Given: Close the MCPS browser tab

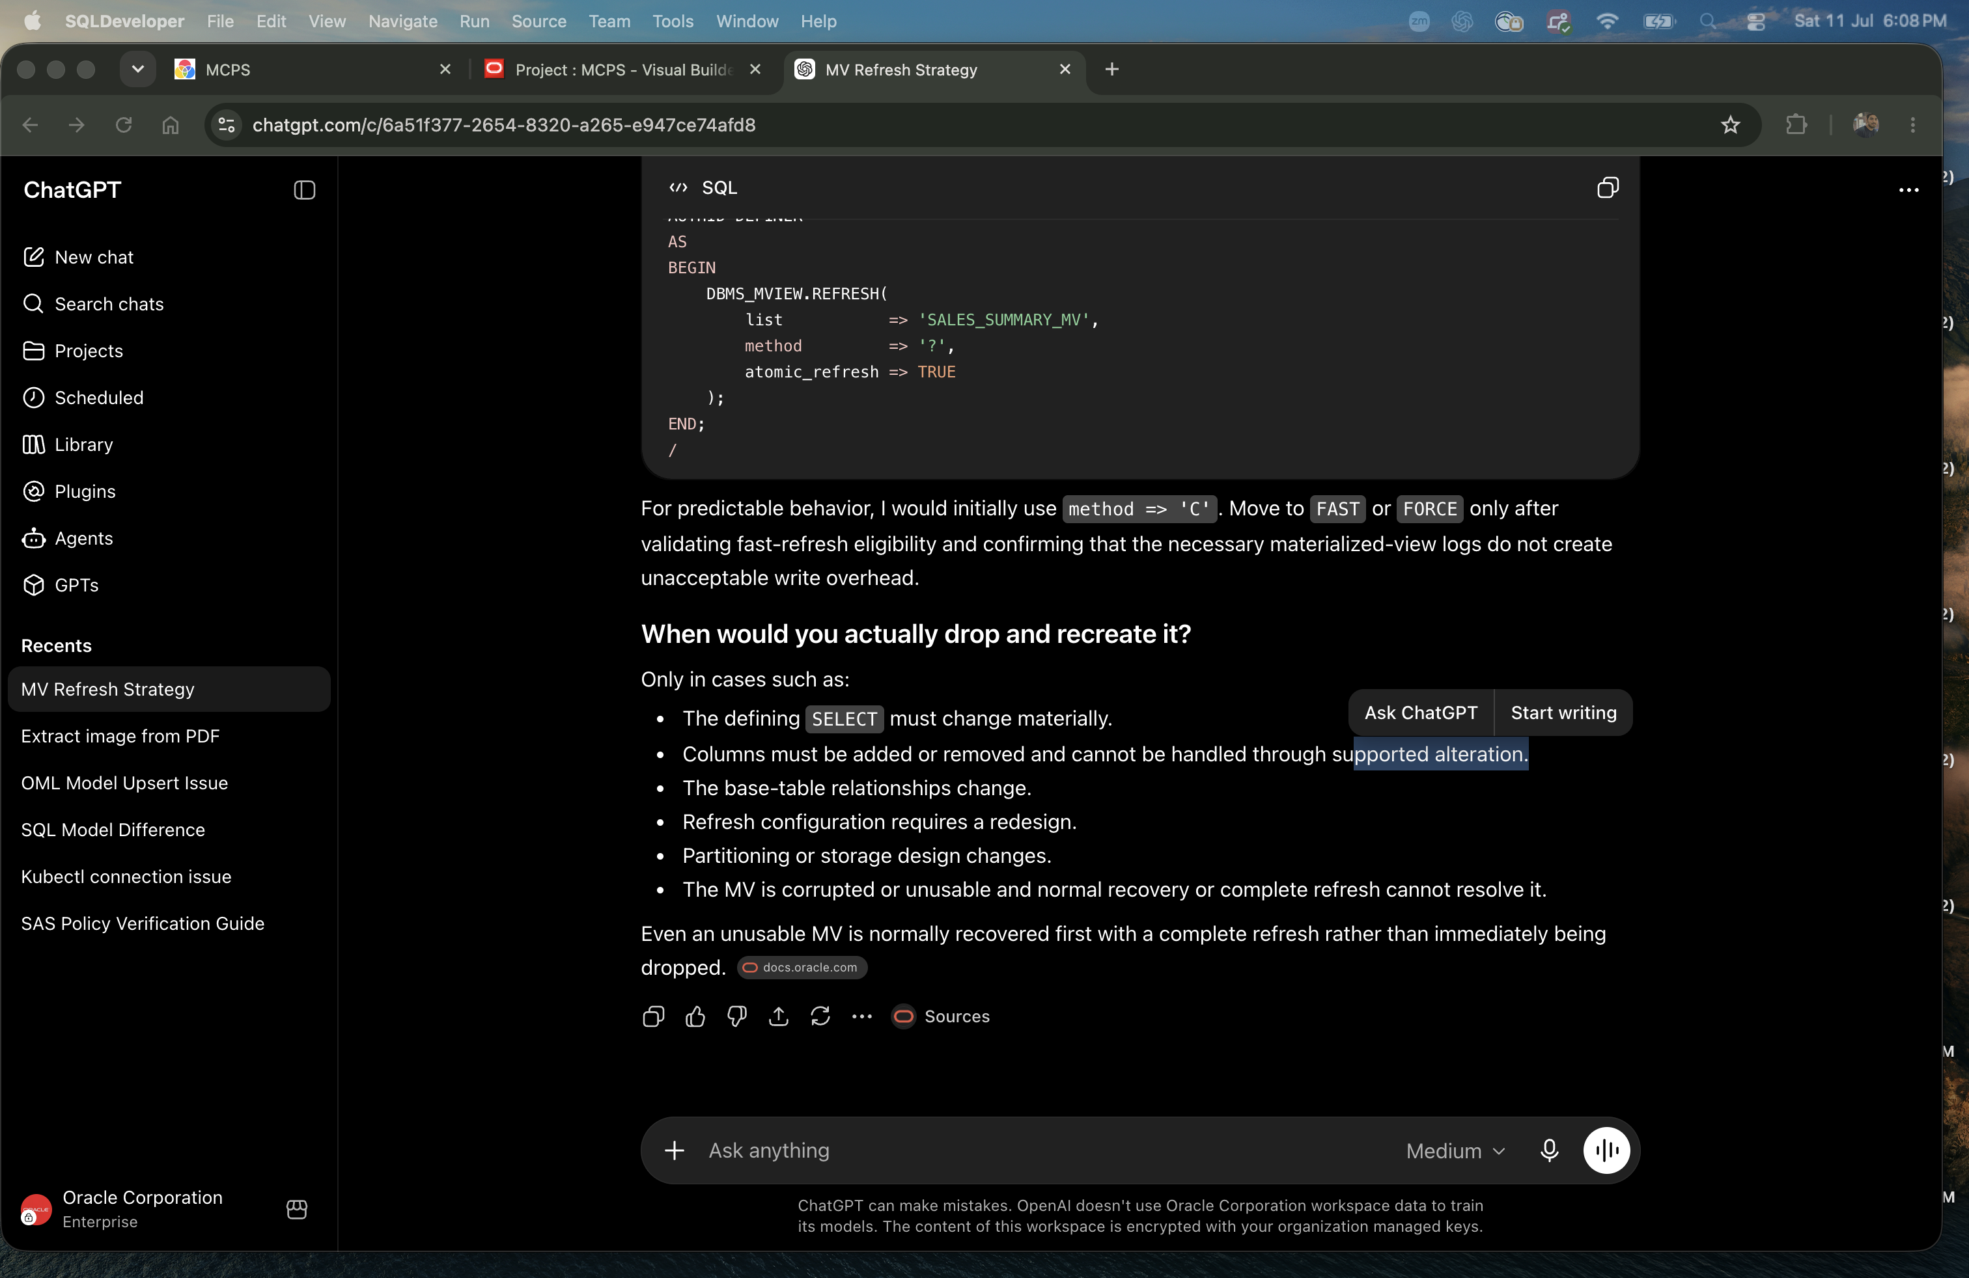Looking at the screenshot, I should [x=445, y=70].
